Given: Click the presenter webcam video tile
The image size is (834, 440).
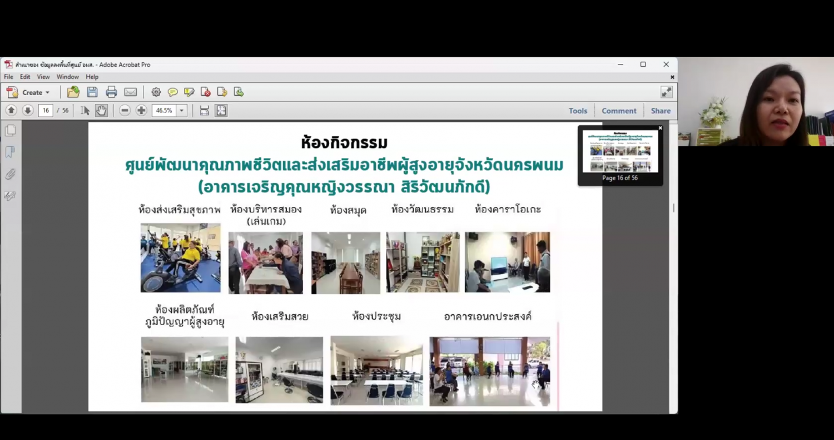Looking at the screenshot, I should (x=756, y=102).
